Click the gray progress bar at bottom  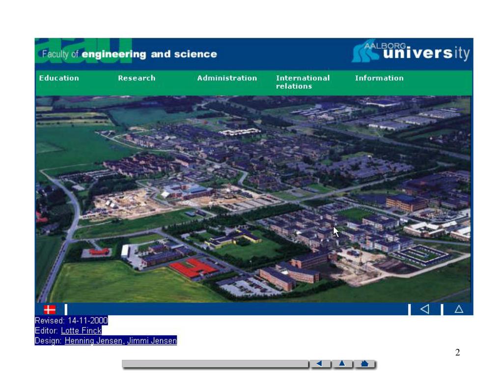click(x=215, y=364)
